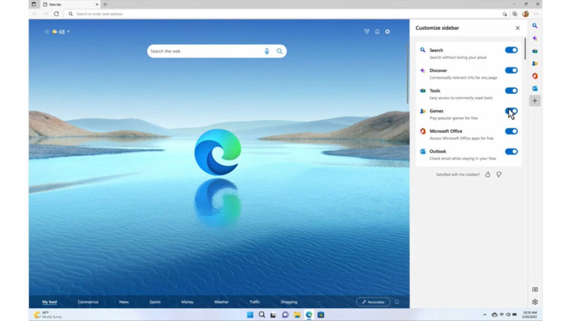Toggle the Discover sidebar switch
The height and width of the screenshot is (321, 571).
(511, 70)
